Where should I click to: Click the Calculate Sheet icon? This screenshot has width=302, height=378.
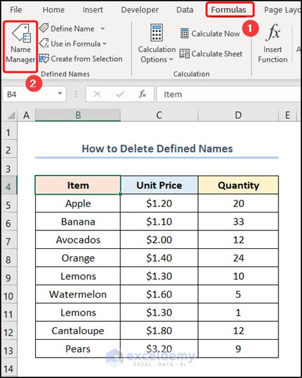click(x=185, y=53)
